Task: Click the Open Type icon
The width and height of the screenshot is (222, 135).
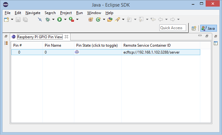Action: (x=110, y=19)
